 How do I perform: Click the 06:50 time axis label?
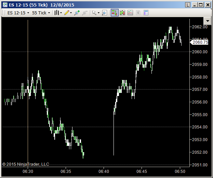click(180, 172)
